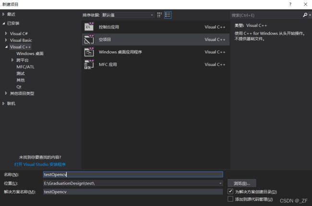Screen dimensions: 312x206
Task: Click the search magnifier icon
Action: (x=305, y=15)
